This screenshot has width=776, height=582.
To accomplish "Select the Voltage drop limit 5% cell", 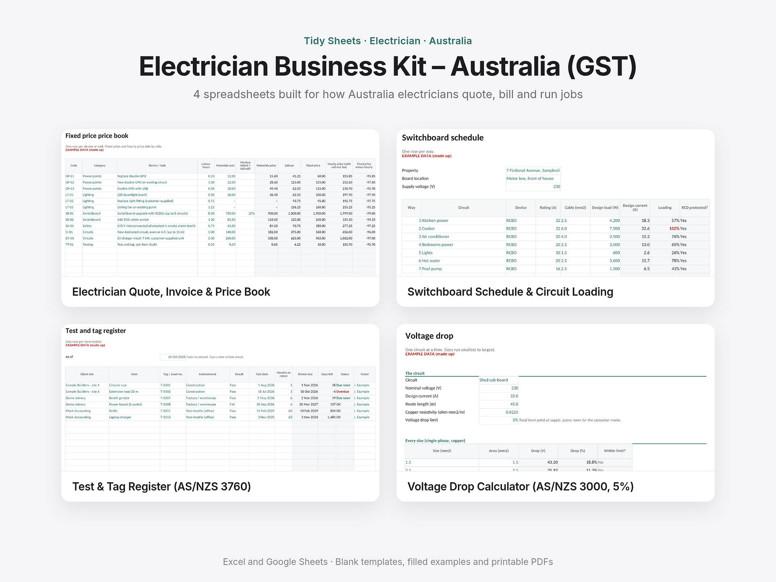I will [x=499, y=420].
